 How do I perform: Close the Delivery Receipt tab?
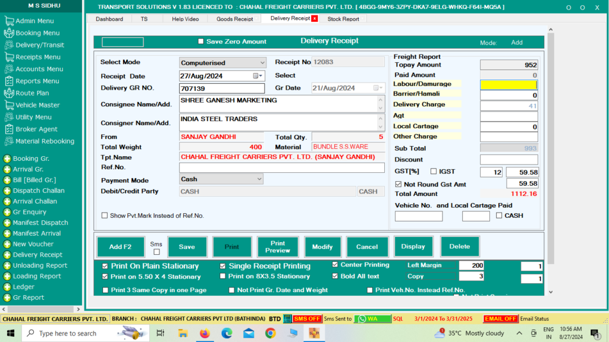315,18
